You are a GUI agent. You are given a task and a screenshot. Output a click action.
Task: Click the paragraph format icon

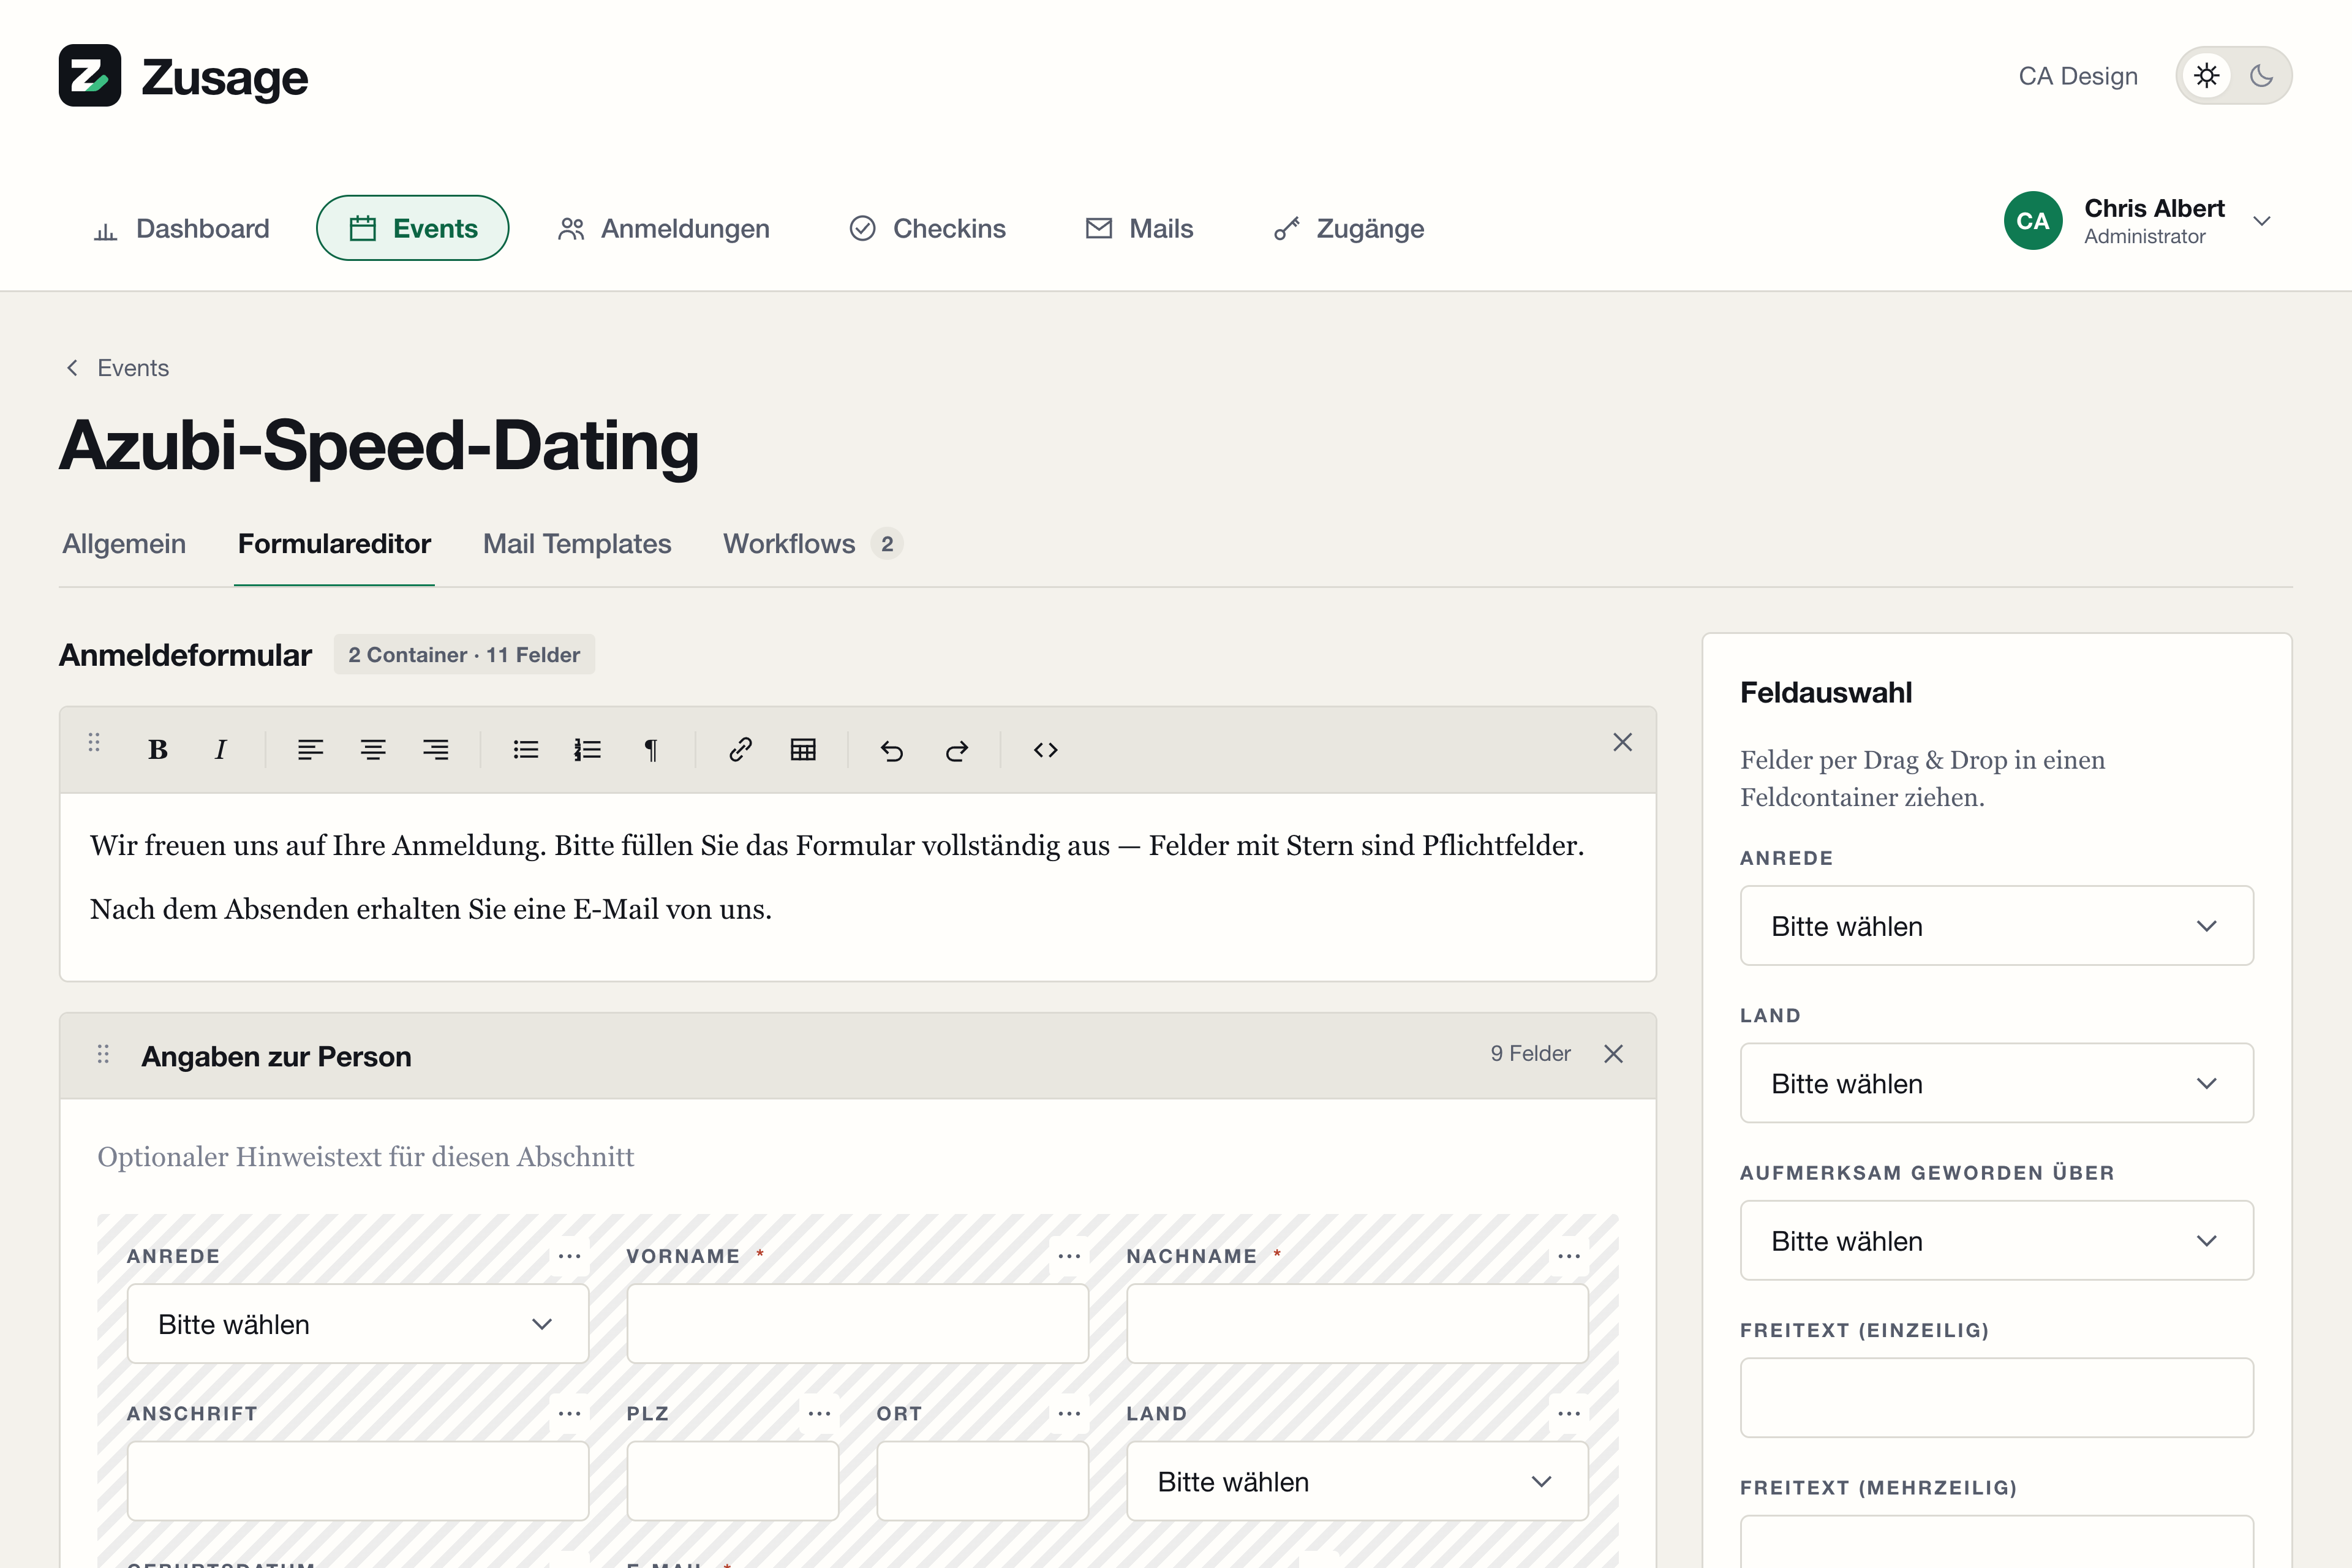point(651,750)
